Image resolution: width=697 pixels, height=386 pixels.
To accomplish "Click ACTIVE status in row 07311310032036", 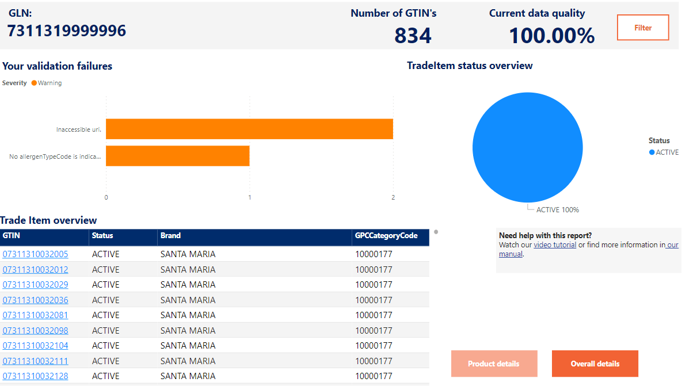I will 106,300.
